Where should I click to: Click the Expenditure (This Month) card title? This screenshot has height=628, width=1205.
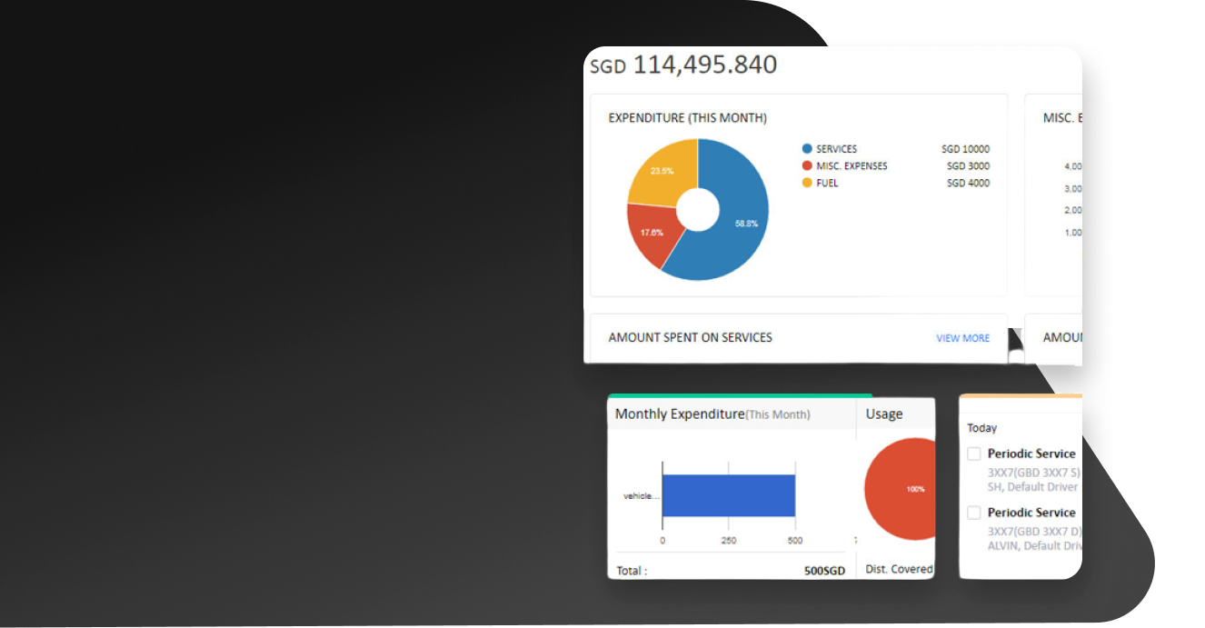click(687, 118)
